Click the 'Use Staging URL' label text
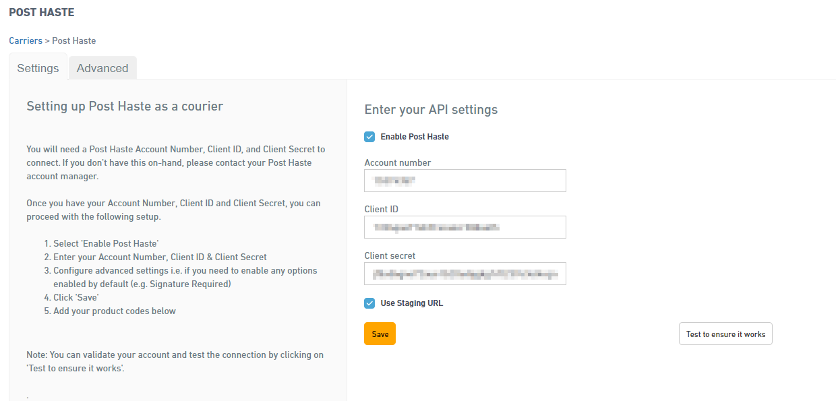Screen dimensions: 836x401 (x=412, y=303)
